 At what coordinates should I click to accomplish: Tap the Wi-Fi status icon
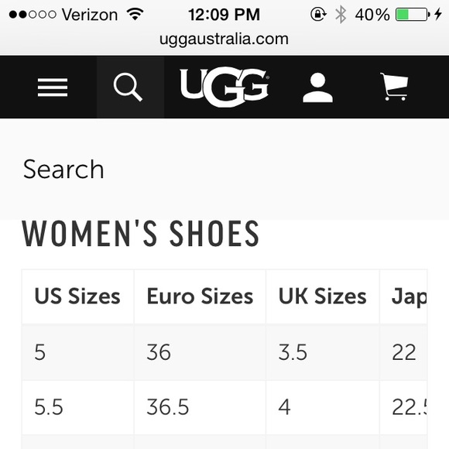click(135, 14)
